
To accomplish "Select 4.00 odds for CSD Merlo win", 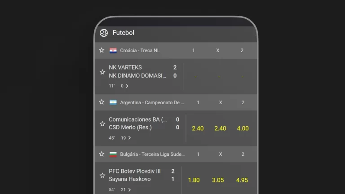I will coord(243,128).
